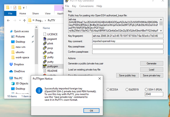Open Desktop under This PC in sidebar
This screenshot has width=170, height=117.
(20, 89)
